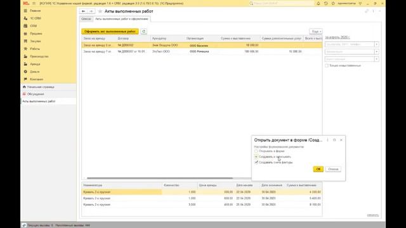Click 'Оформить акт выполненных работ' button
Image resolution: width=406 pixels, height=228 pixels.
[110, 31]
